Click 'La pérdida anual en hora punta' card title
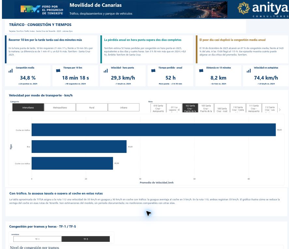 coord(143,40)
